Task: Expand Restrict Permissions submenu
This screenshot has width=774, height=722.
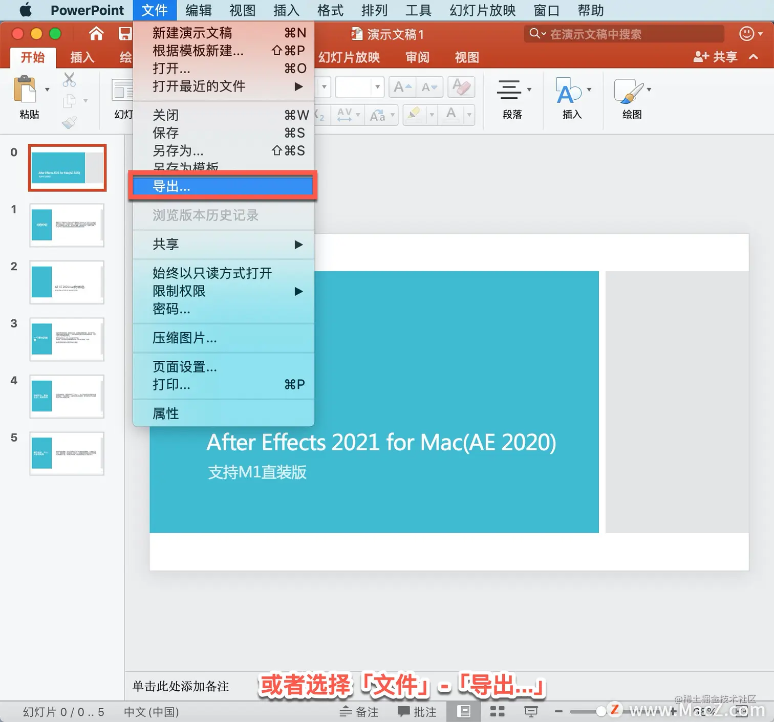Action: point(224,291)
